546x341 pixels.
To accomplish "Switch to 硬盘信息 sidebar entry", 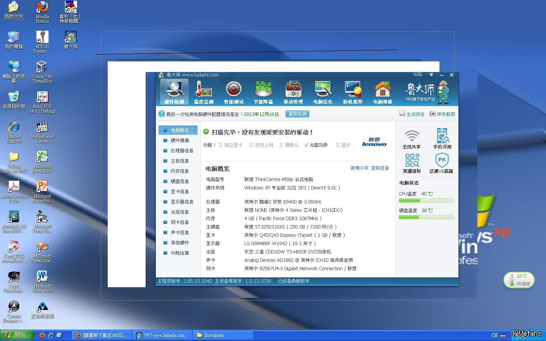I will 179,181.
